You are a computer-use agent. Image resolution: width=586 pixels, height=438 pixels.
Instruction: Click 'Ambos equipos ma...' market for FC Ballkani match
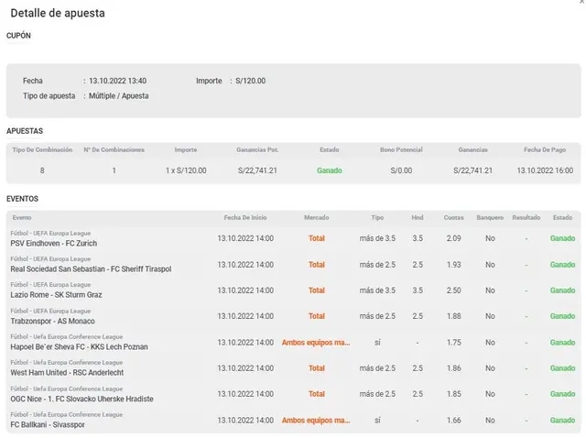point(316,421)
